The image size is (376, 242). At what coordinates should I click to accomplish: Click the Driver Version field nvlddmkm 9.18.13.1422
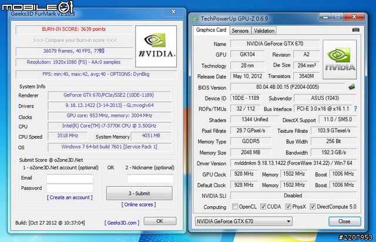(293, 163)
